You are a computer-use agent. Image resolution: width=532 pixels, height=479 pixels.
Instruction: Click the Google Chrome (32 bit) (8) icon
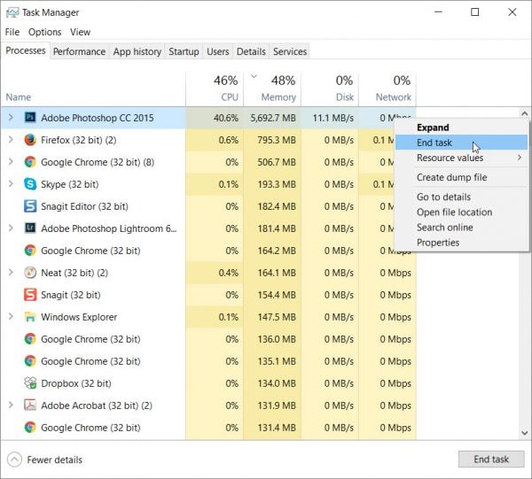(x=30, y=162)
